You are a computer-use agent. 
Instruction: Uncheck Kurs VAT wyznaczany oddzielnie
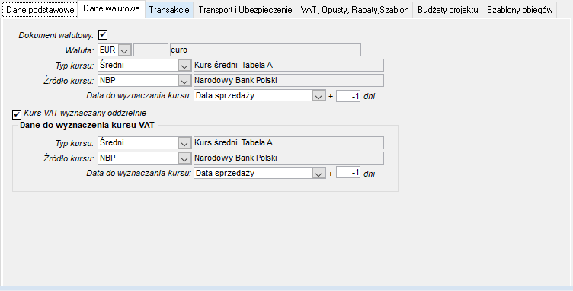pyautogui.click(x=17, y=115)
